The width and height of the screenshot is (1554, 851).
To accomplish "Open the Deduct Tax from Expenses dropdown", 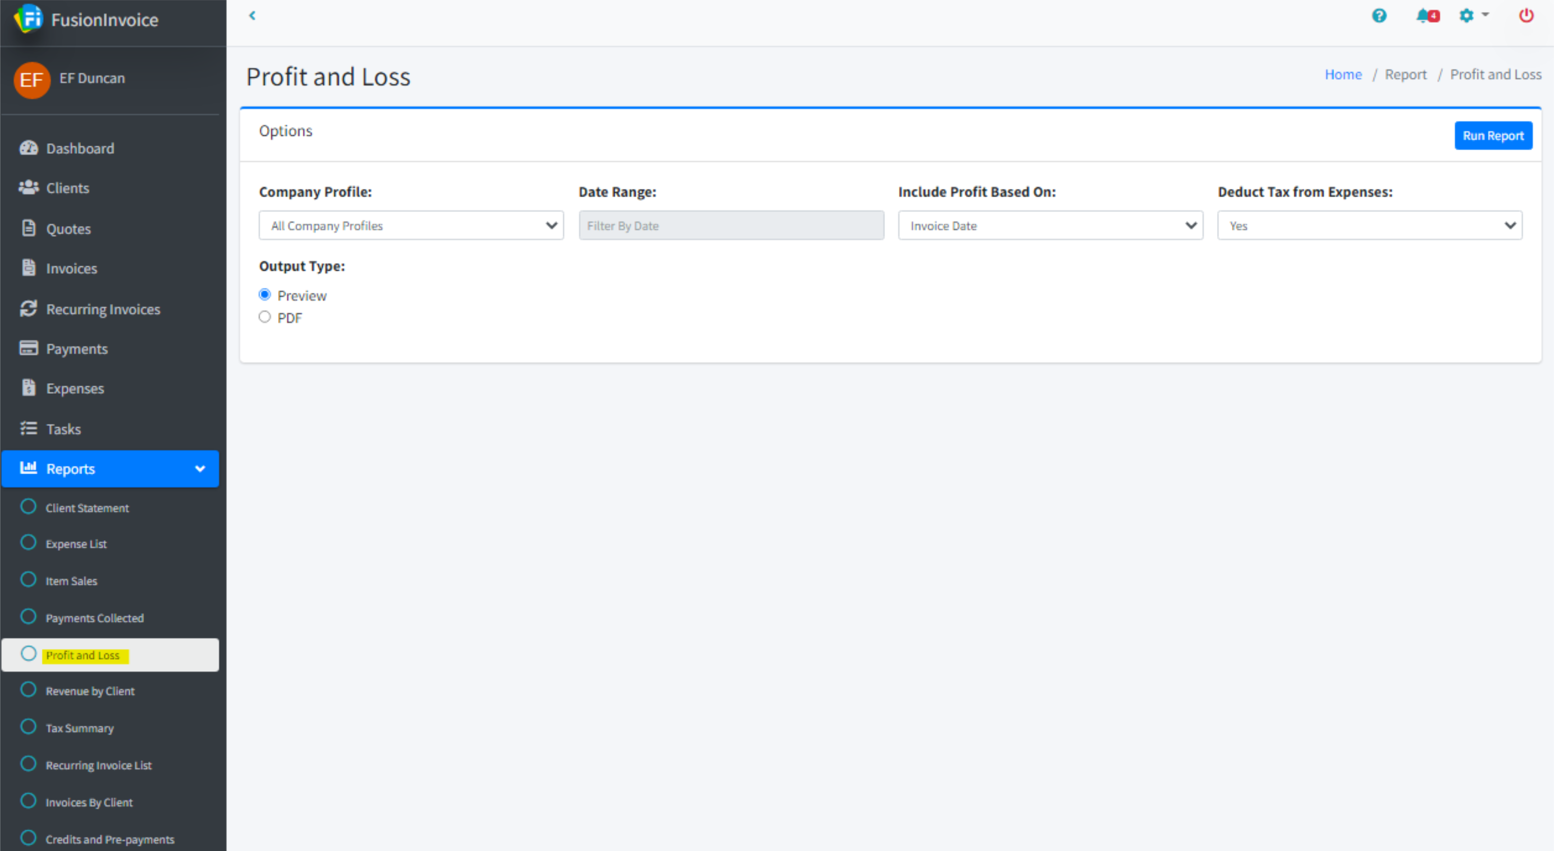I will click(1369, 225).
